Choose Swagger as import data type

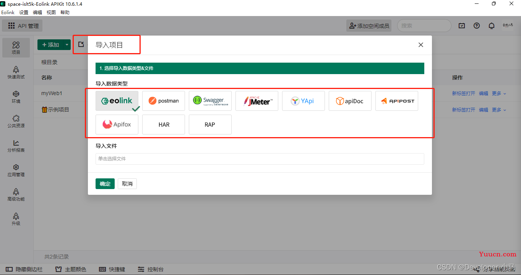(210, 101)
